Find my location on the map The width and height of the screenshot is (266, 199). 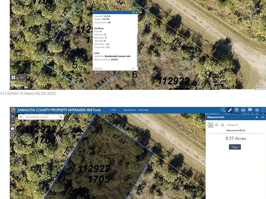click(12, 135)
